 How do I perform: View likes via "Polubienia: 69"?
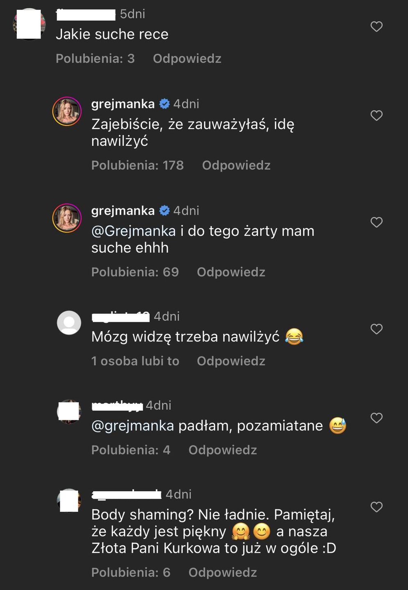(x=135, y=272)
